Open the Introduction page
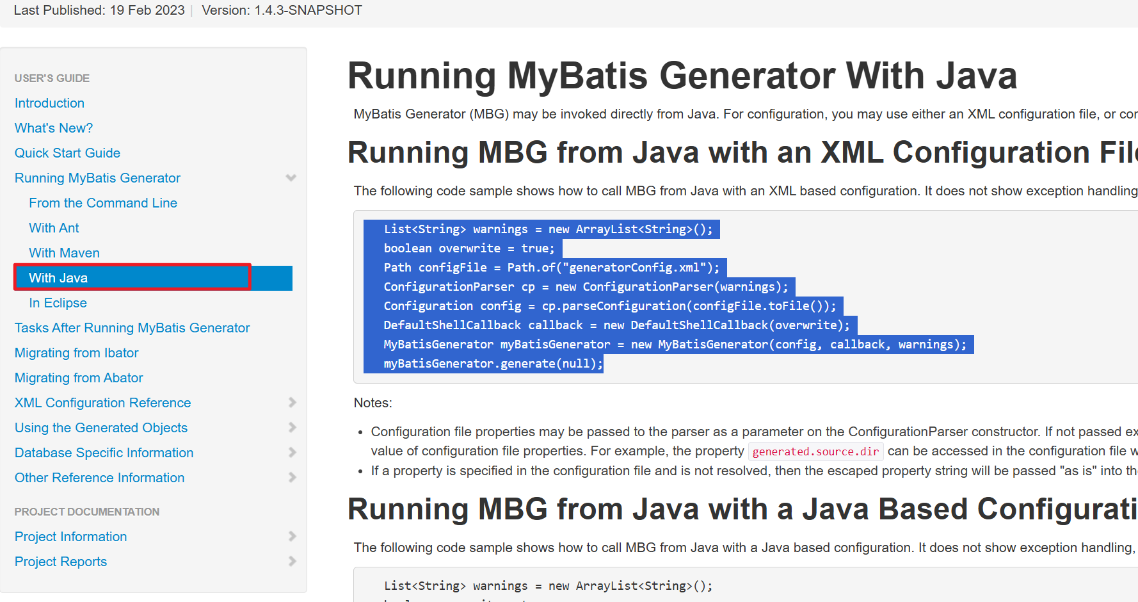1138x602 pixels. point(49,102)
